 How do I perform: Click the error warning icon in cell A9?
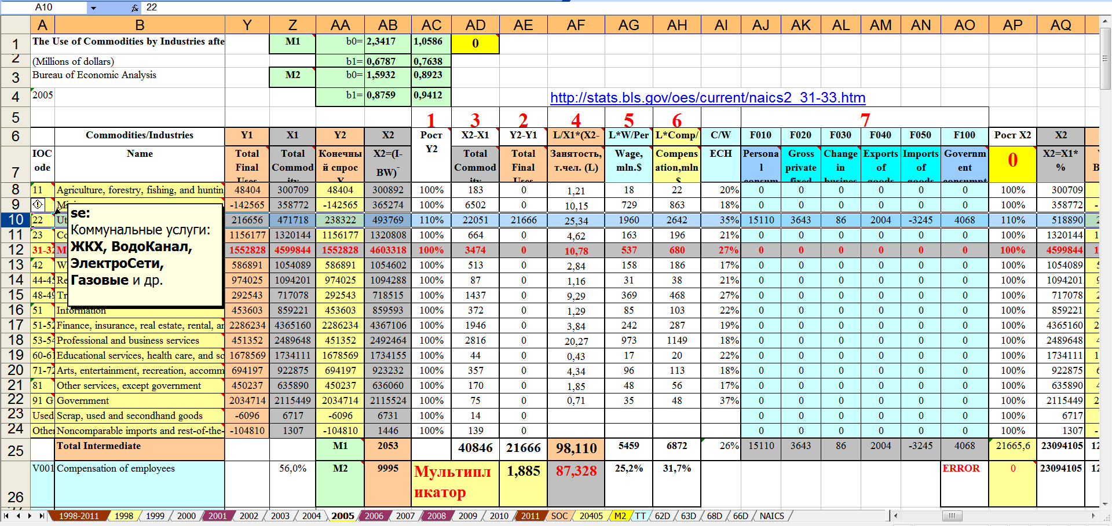(x=38, y=204)
